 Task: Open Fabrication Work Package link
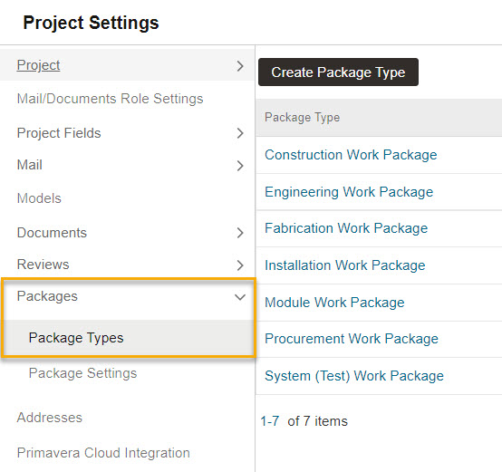coord(346,228)
